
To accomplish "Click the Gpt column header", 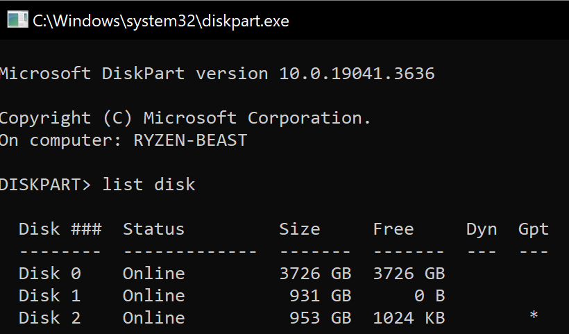I will [534, 229].
